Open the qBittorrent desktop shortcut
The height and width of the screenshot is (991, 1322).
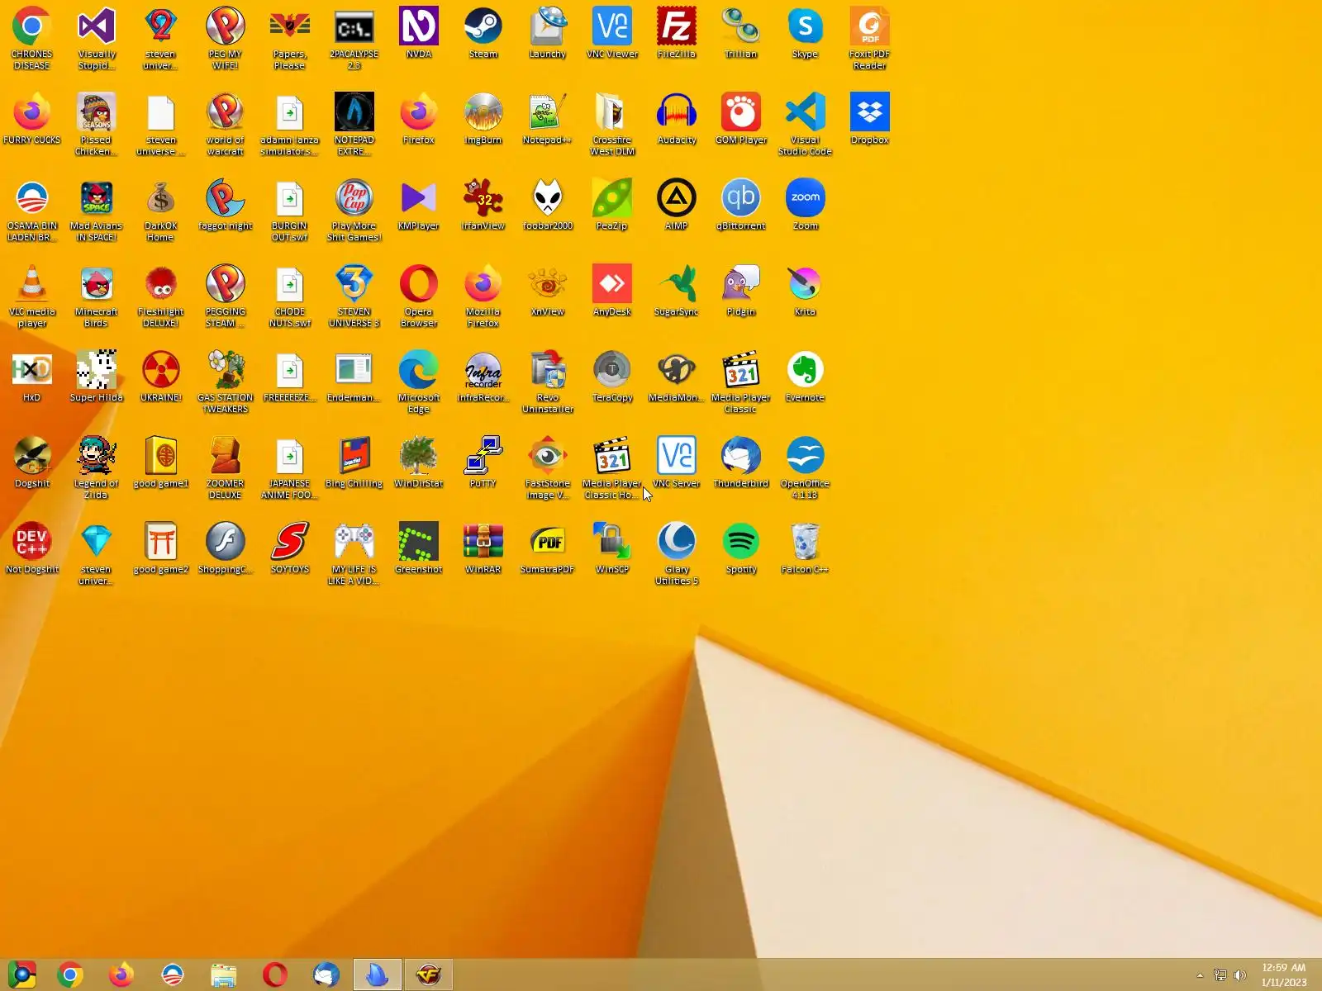(x=741, y=206)
